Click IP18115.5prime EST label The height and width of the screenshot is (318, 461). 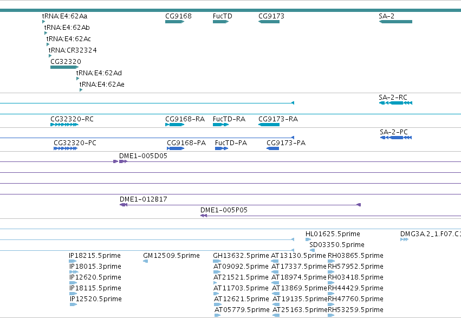[x=95, y=288]
